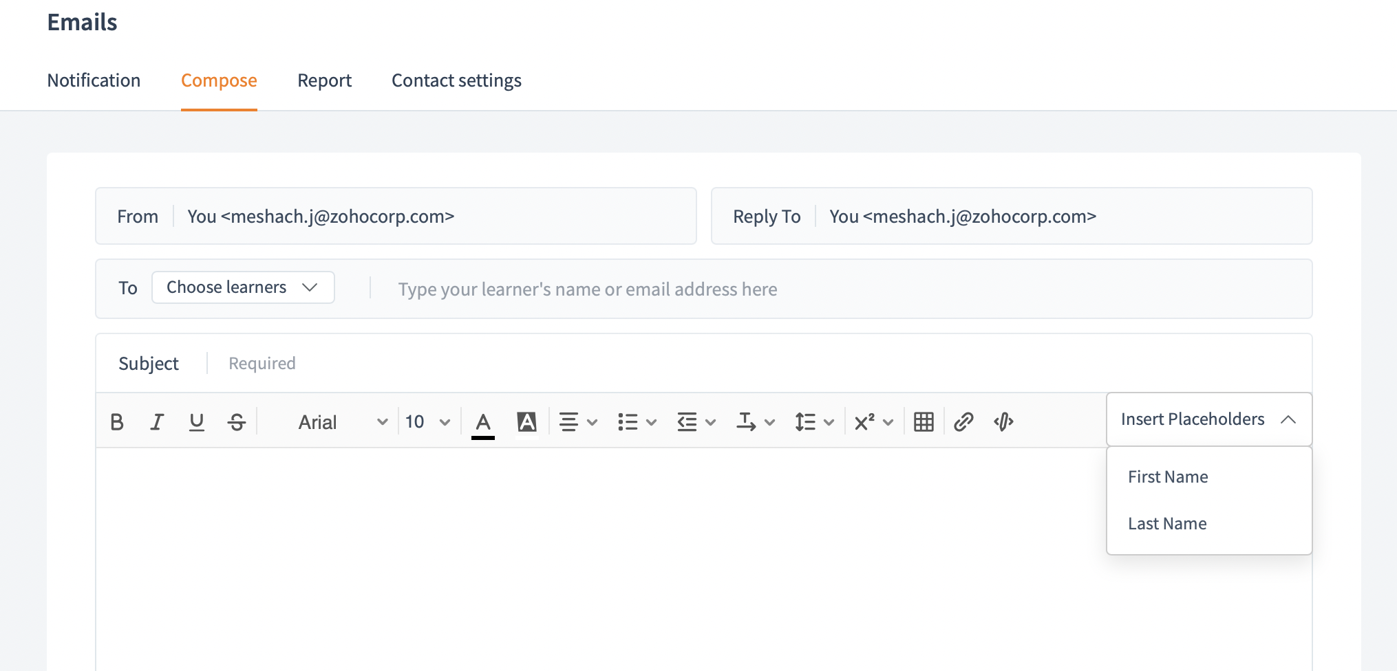The image size is (1397, 671).
Task: Toggle bold formatting in the editor
Action: click(117, 421)
